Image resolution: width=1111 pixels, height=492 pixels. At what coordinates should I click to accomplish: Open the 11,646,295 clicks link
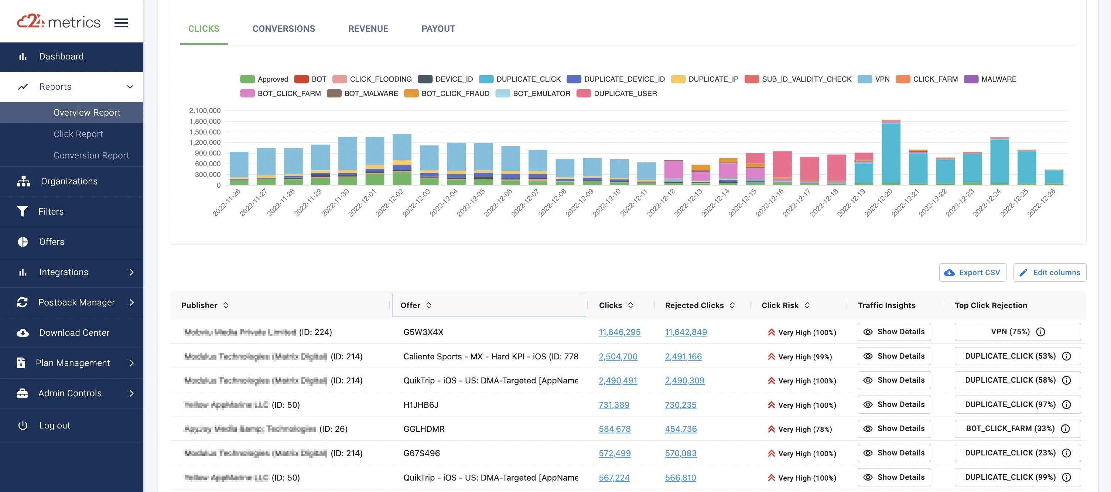[619, 332]
